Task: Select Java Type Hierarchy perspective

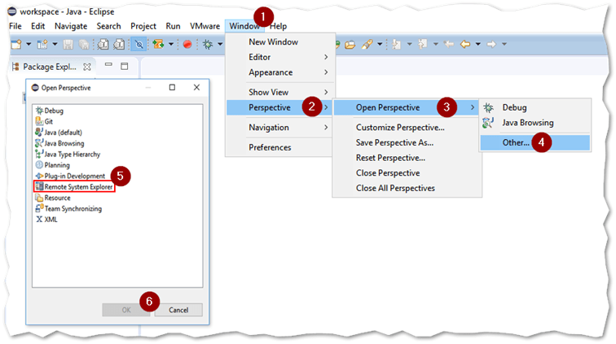Action: (x=68, y=155)
